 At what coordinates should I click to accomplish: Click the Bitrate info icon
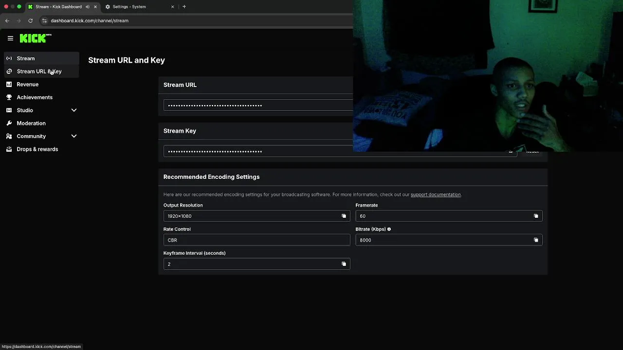coord(389,229)
